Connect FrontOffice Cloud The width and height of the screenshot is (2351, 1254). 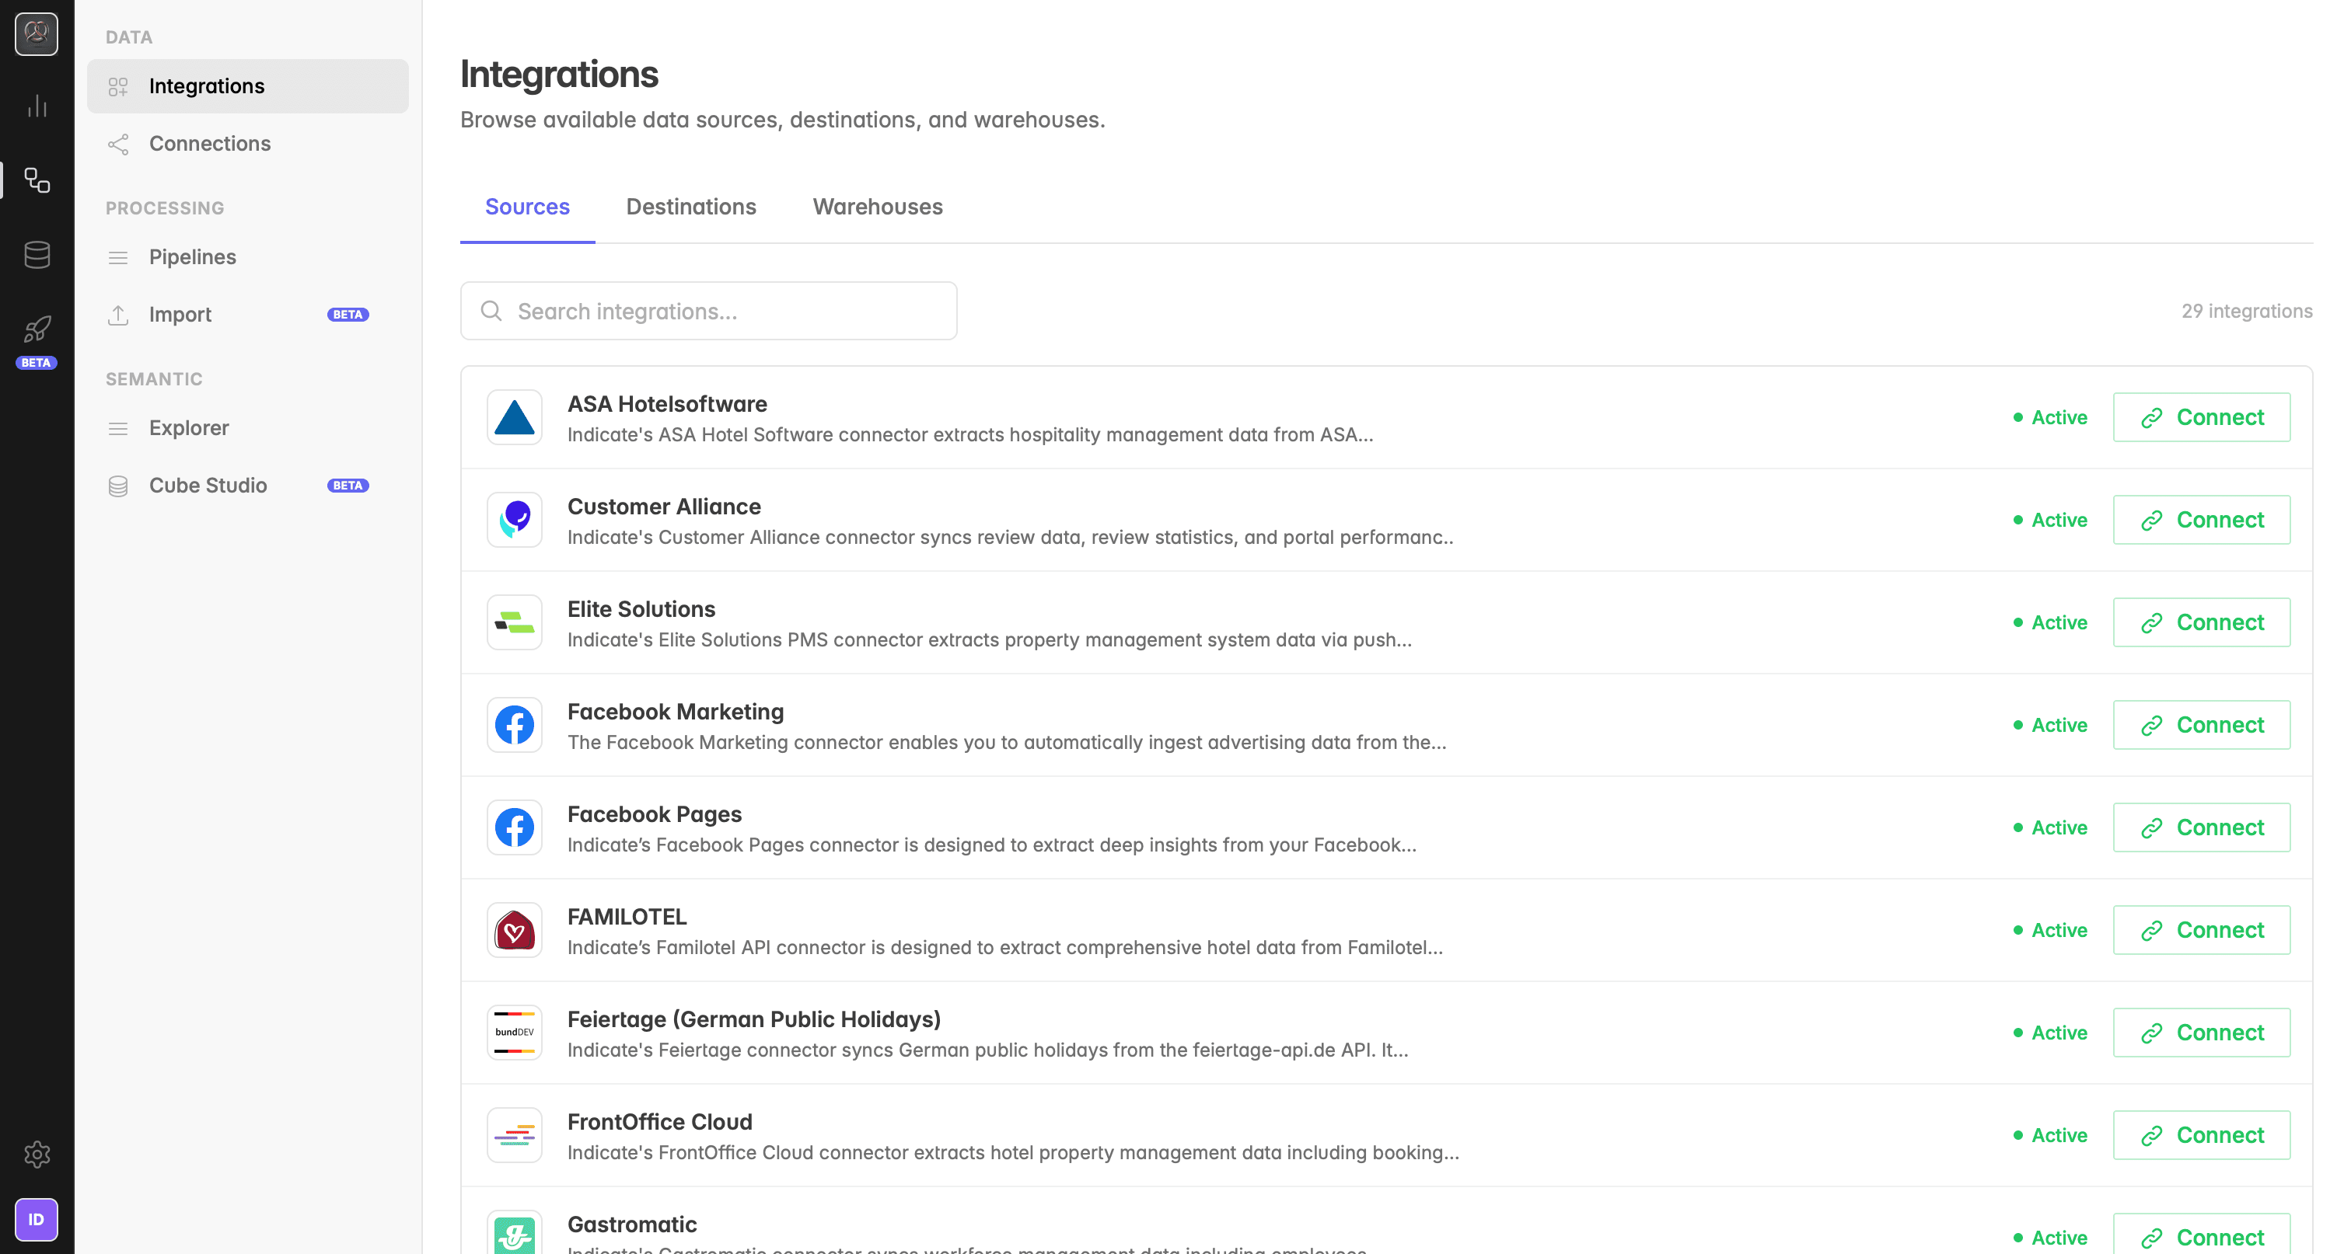coord(2201,1135)
